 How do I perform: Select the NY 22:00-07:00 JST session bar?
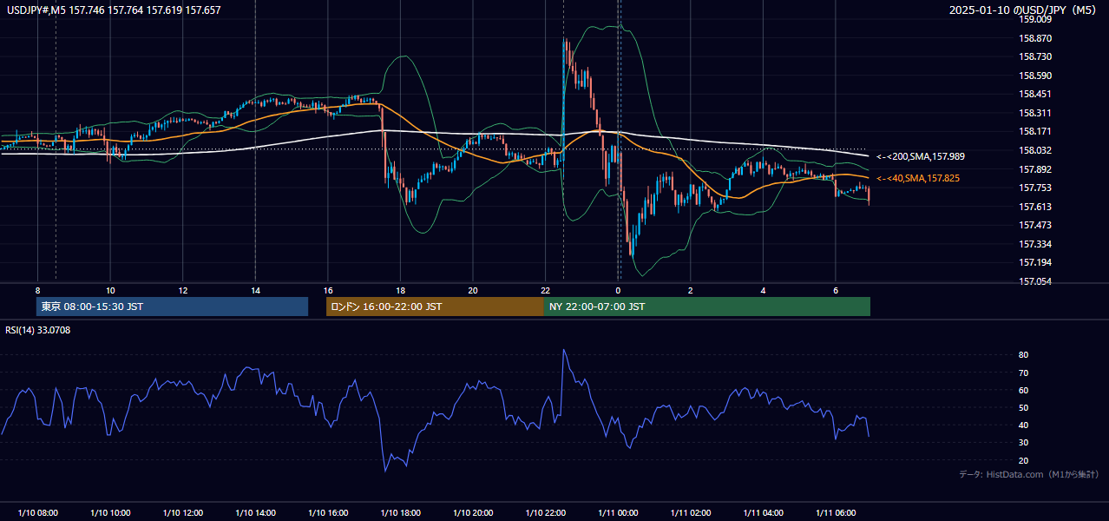pos(707,307)
